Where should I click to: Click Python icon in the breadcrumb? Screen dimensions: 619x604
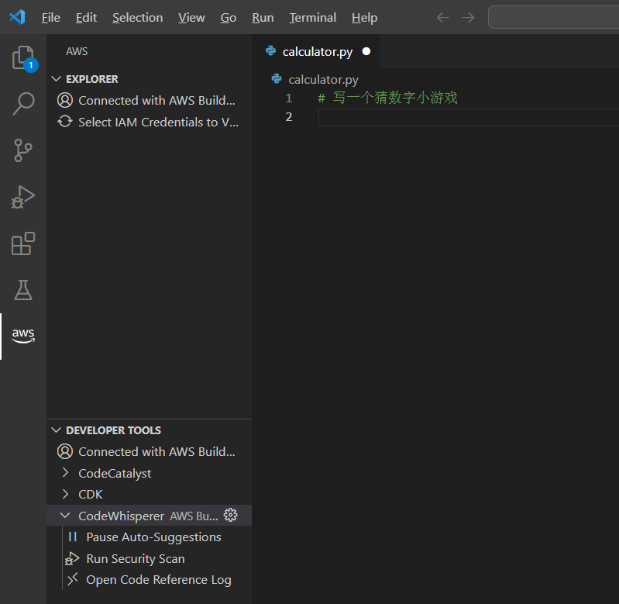point(277,78)
